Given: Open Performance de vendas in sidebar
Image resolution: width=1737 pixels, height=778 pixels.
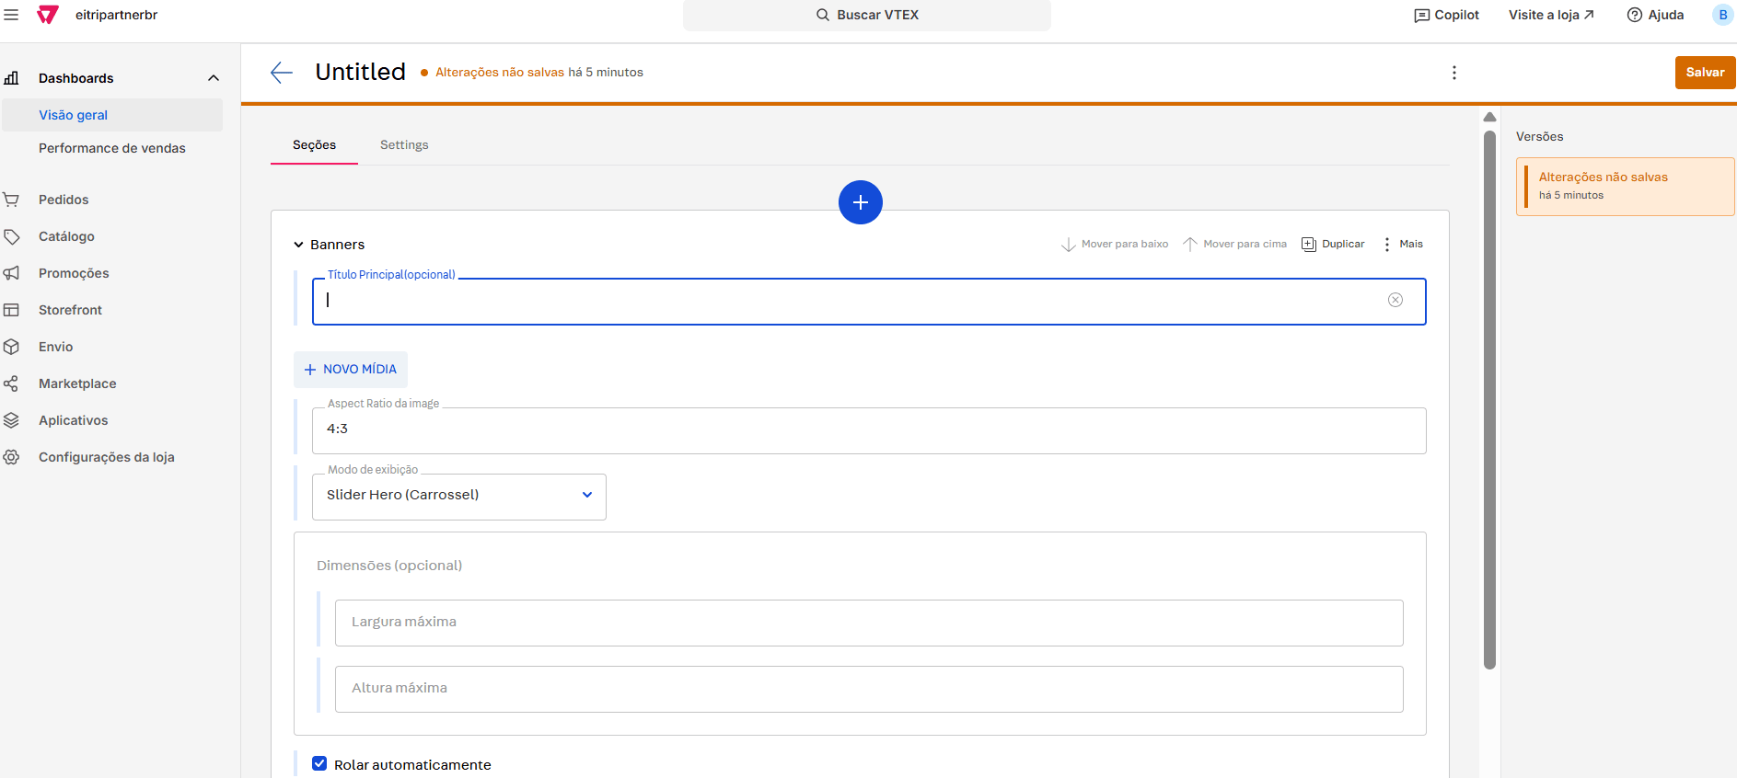Looking at the screenshot, I should (112, 148).
